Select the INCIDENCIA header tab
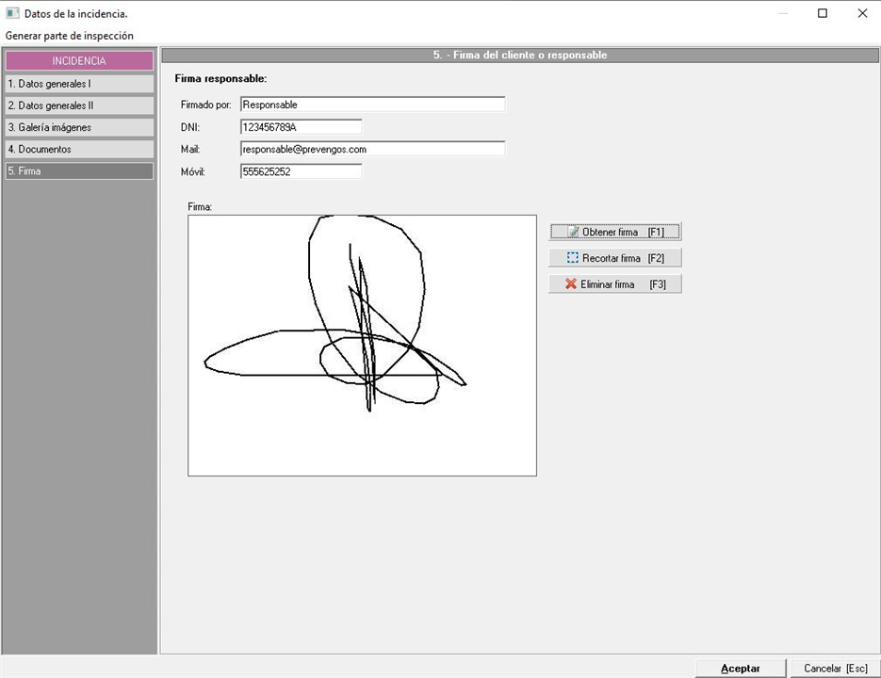The width and height of the screenshot is (881, 678). pos(79,61)
